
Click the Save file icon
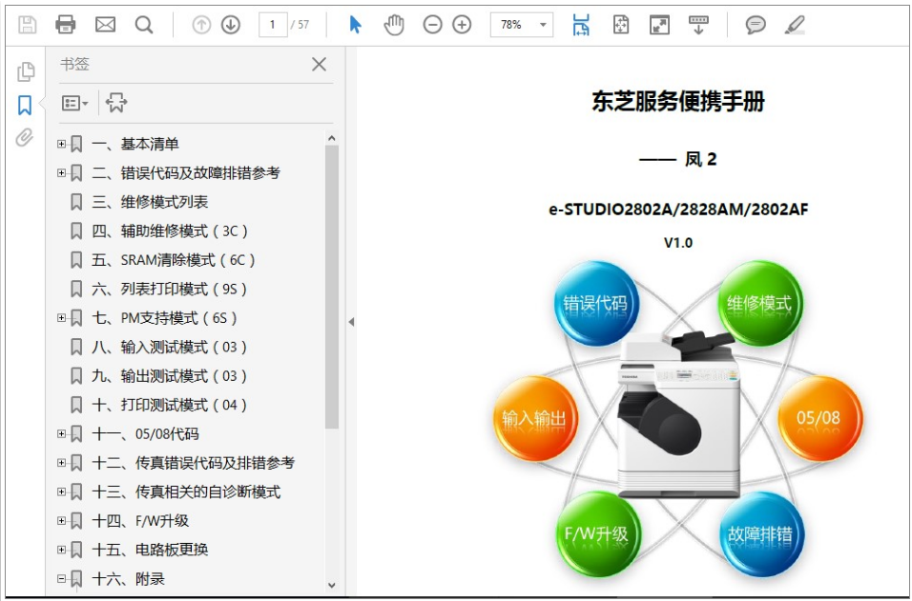28,25
